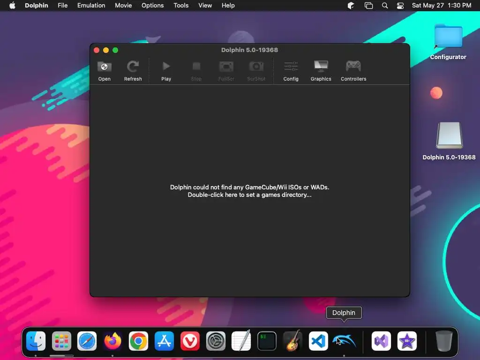Open the Emulation menu
This screenshot has height=360, width=480.
(91, 6)
